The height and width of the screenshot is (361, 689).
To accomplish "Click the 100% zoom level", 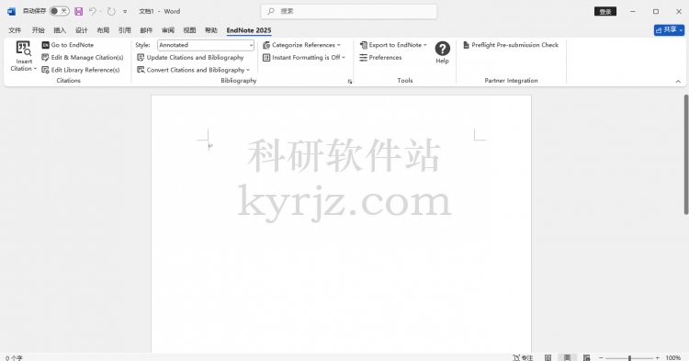I will point(673,358).
